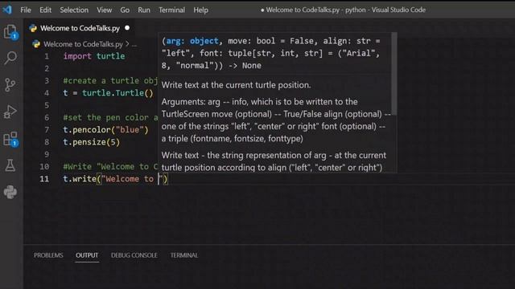515x289 pixels.
Task: Open the View menu
Action: pos(104,10)
